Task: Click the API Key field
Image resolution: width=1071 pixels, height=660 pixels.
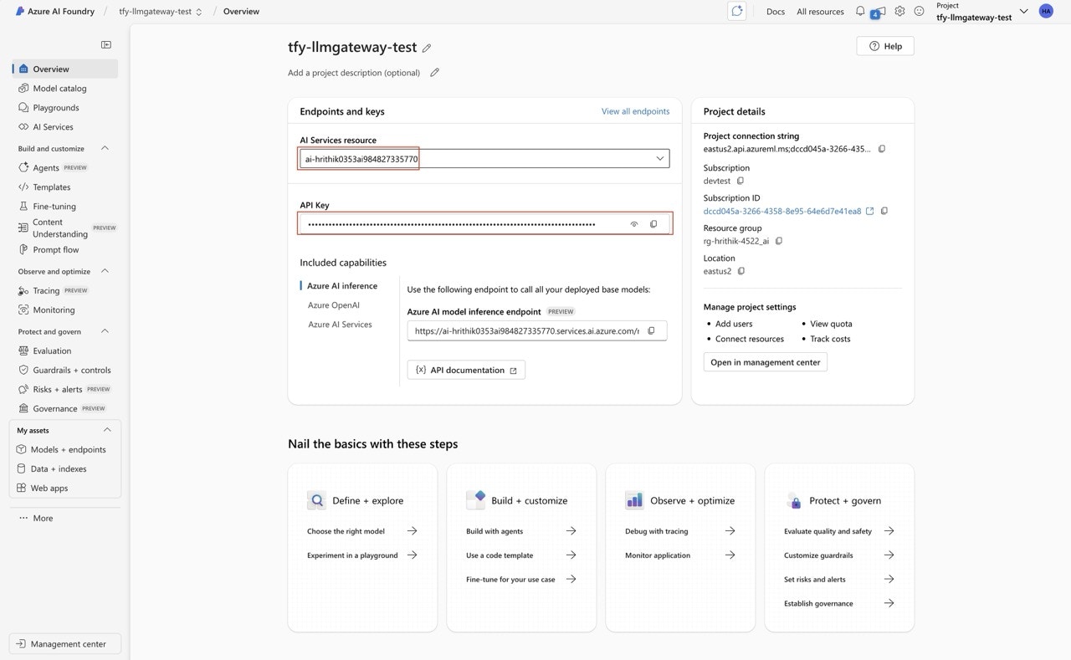Action: (x=485, y=224)
